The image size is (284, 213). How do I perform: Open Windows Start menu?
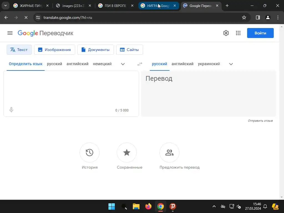[111, 206]
